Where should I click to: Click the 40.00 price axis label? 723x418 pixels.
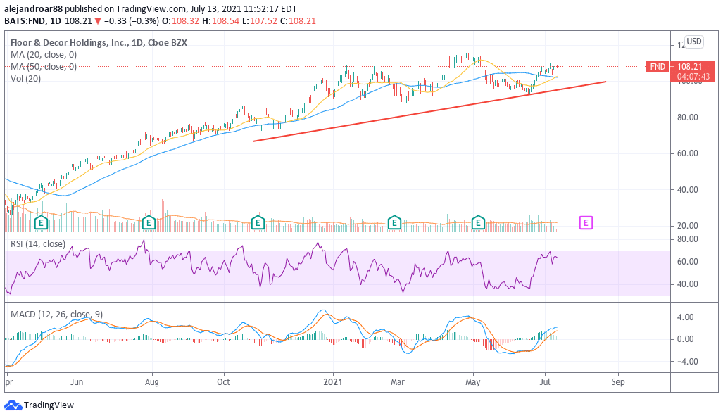(x=687, y=190)
